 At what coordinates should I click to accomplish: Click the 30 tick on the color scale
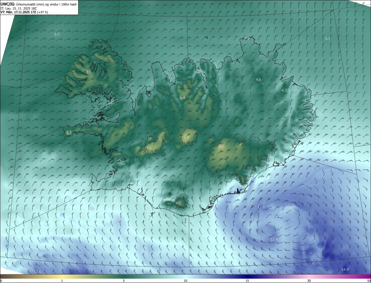[x=309, y=281]
